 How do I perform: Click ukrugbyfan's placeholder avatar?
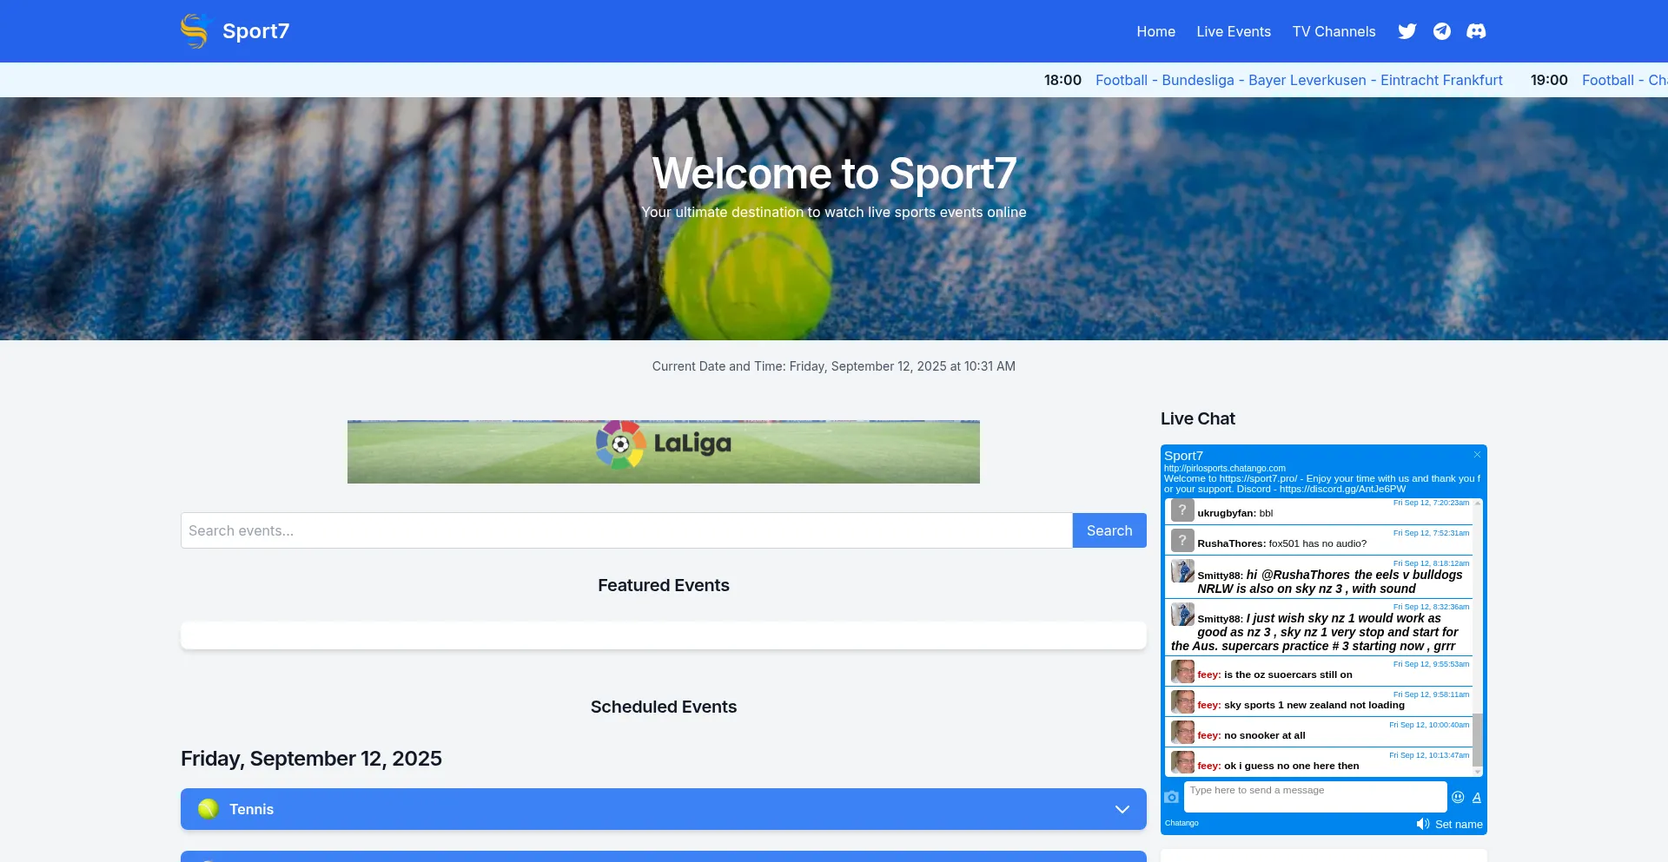pyautogui.click(x=1182, y=510)
